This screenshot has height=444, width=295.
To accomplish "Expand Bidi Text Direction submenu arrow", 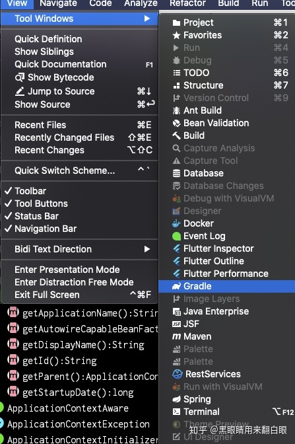I will tap(147, 249).
